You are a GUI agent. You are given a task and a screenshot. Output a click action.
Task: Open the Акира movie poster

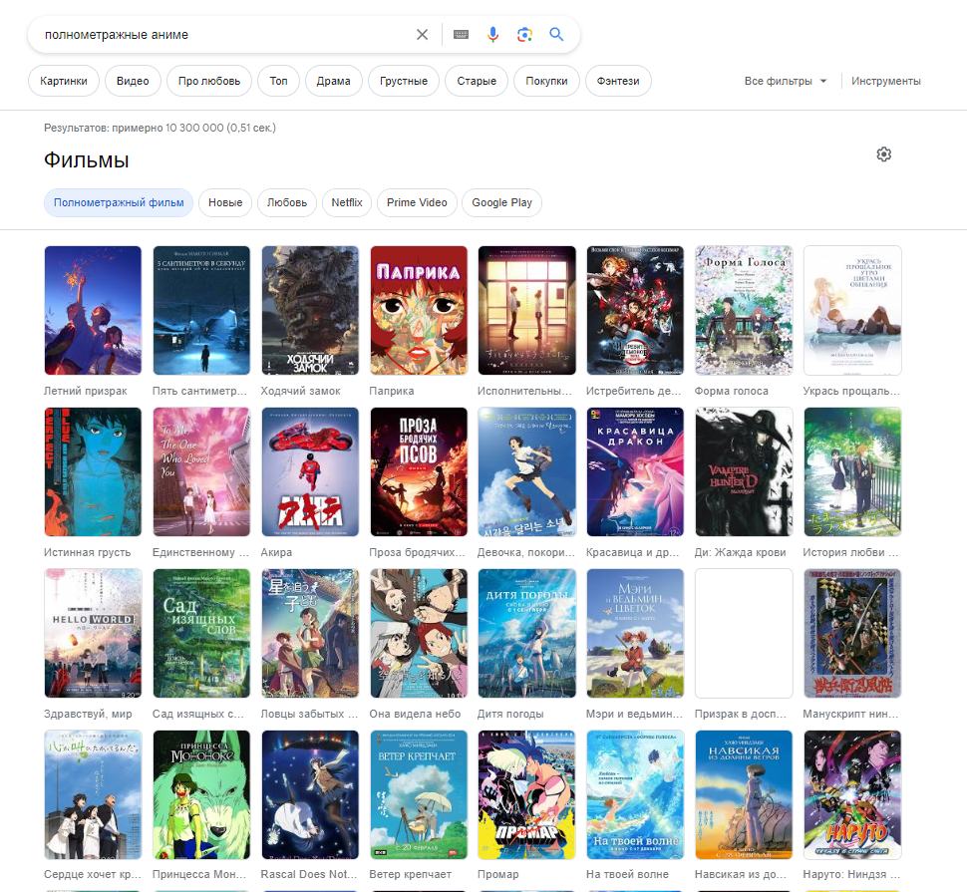310,471
